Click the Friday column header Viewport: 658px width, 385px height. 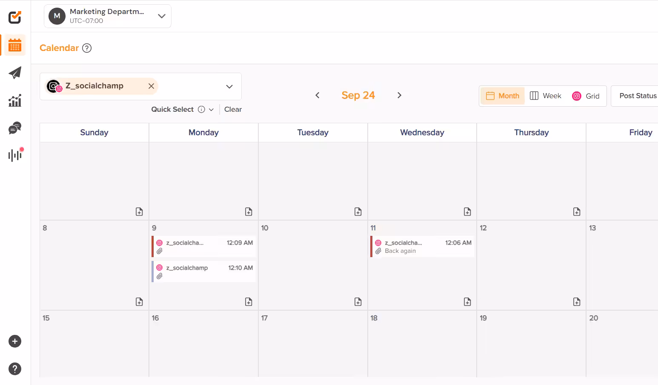pyautogui.click(x=641, y=133)
